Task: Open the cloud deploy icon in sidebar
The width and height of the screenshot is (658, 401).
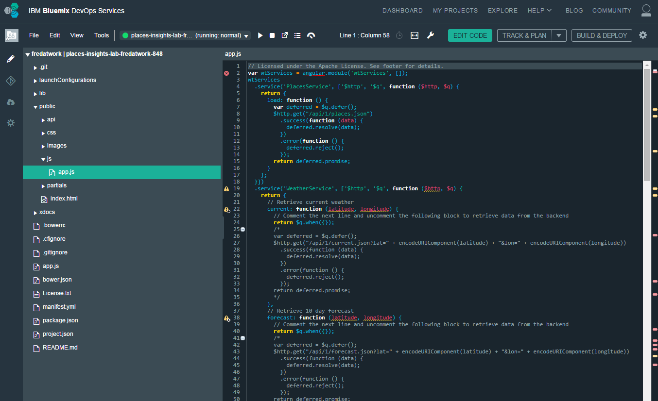Action: coord(11,102)
